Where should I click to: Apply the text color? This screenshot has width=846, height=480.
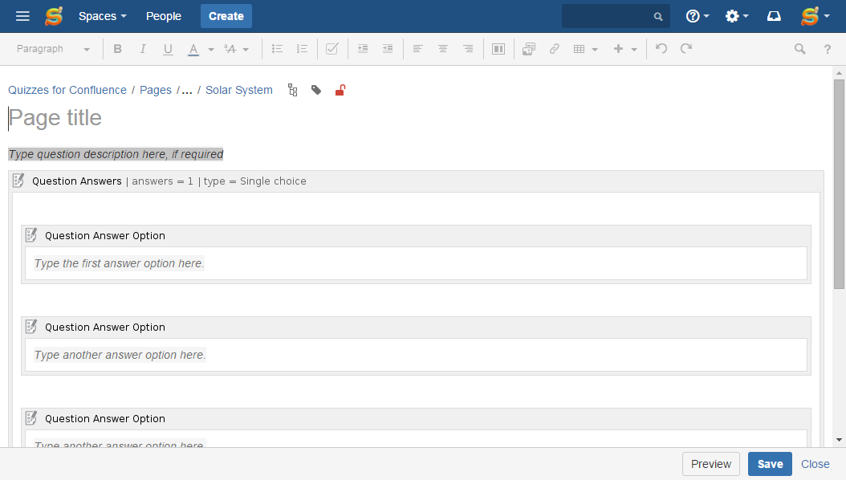[193, 49]
